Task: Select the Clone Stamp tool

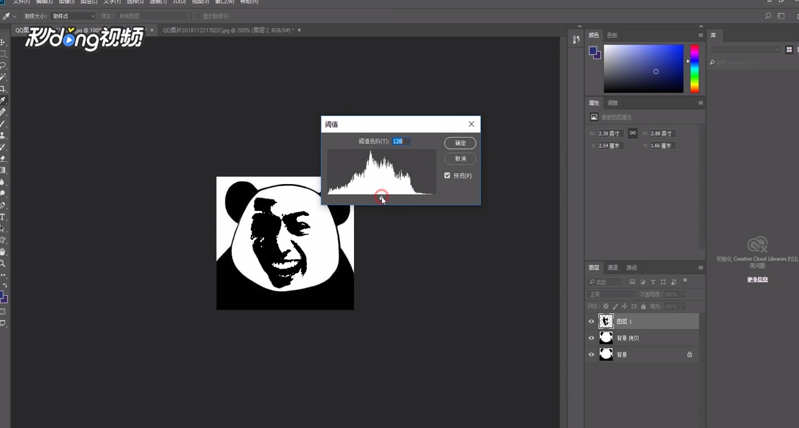Action: pos(3,136)
